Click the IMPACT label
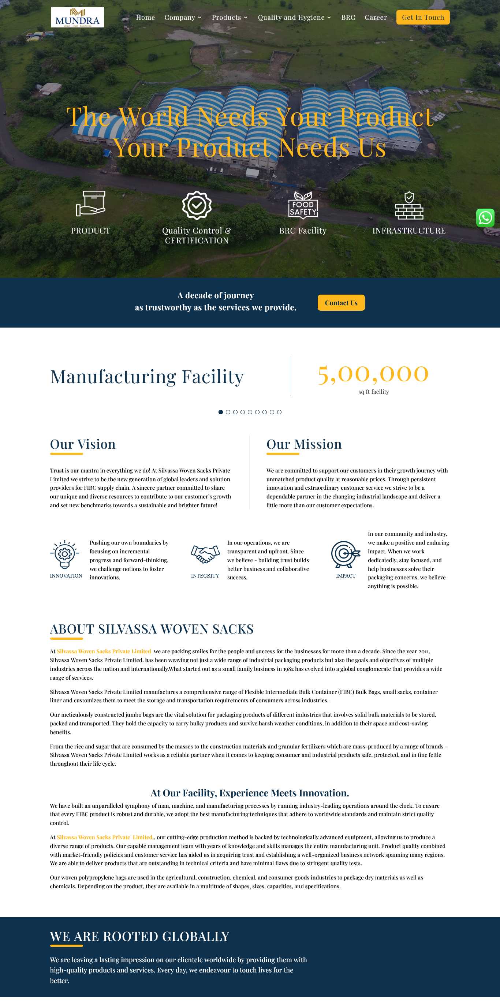The image size is (500, 1001). click(346, 576)
